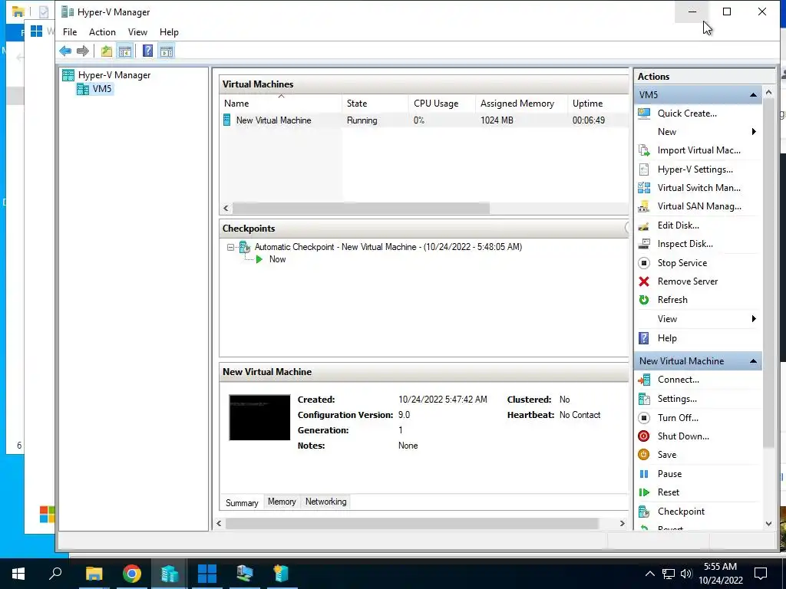Click the Import Virtual Machine icon
Viewport: 786px width, 589px height.
(644, 150)
